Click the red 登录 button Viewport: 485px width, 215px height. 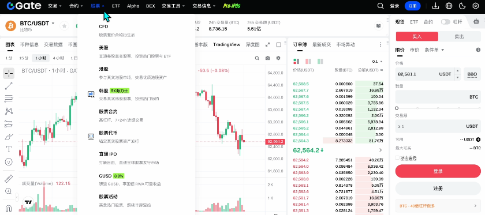pos(438,171)
